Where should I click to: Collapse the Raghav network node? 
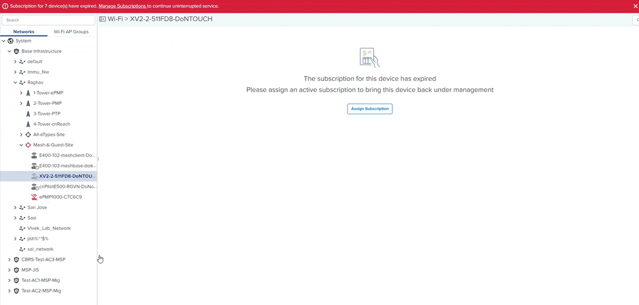point(15,83)
